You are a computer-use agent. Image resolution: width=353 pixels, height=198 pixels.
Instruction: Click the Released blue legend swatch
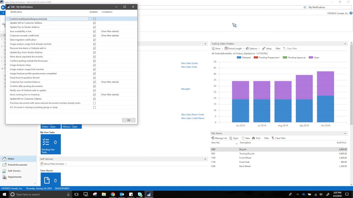[x=239, y=57]
